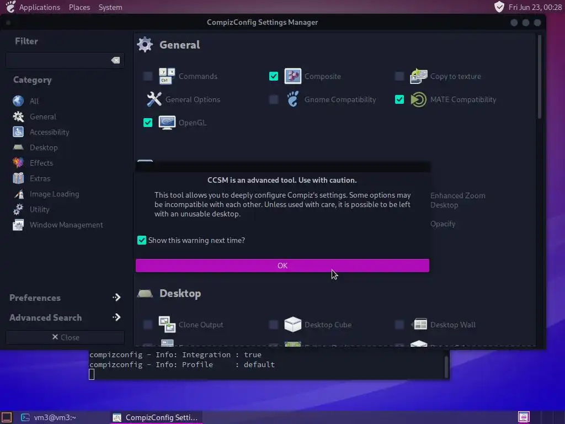
Task: Select the Window Management category icon
Action: coord(18,225)
